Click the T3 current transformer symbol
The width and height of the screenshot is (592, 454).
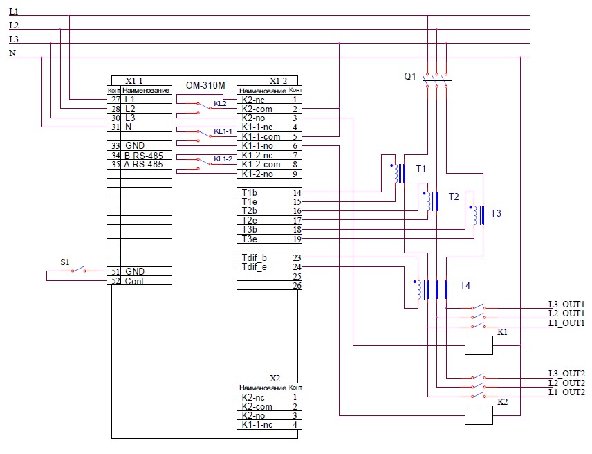pos(477,215)
